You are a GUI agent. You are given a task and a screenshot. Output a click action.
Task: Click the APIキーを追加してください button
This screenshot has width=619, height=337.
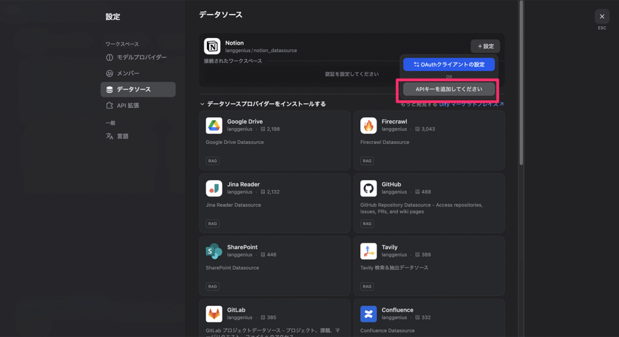(449, 90)
